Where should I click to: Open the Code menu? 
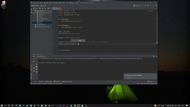[51, 3]
